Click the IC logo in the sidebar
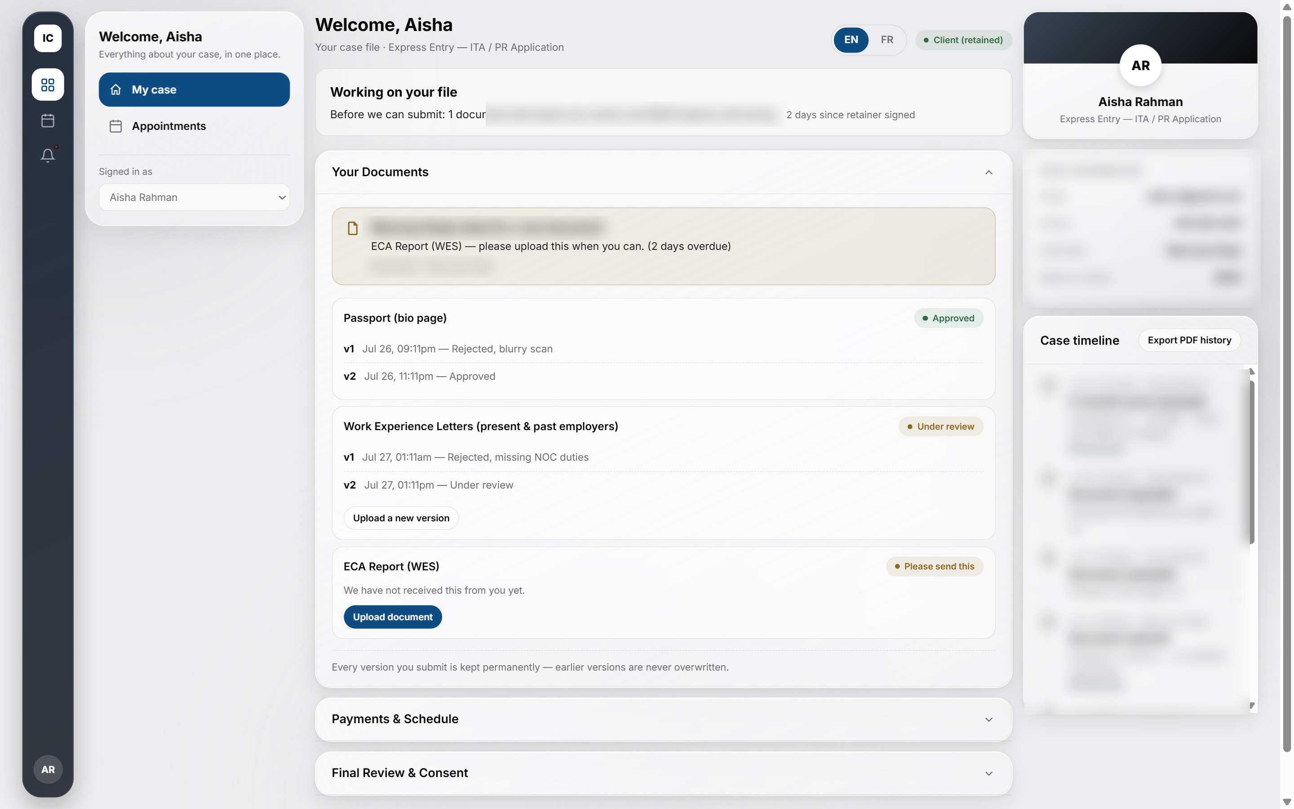Viewport: 1294px width, 809px height. [48, 38]
